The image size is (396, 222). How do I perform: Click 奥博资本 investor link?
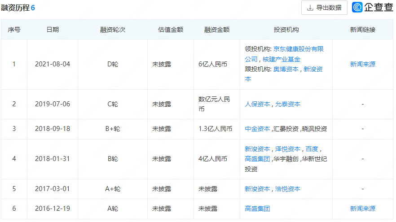(x=286, y=69)
